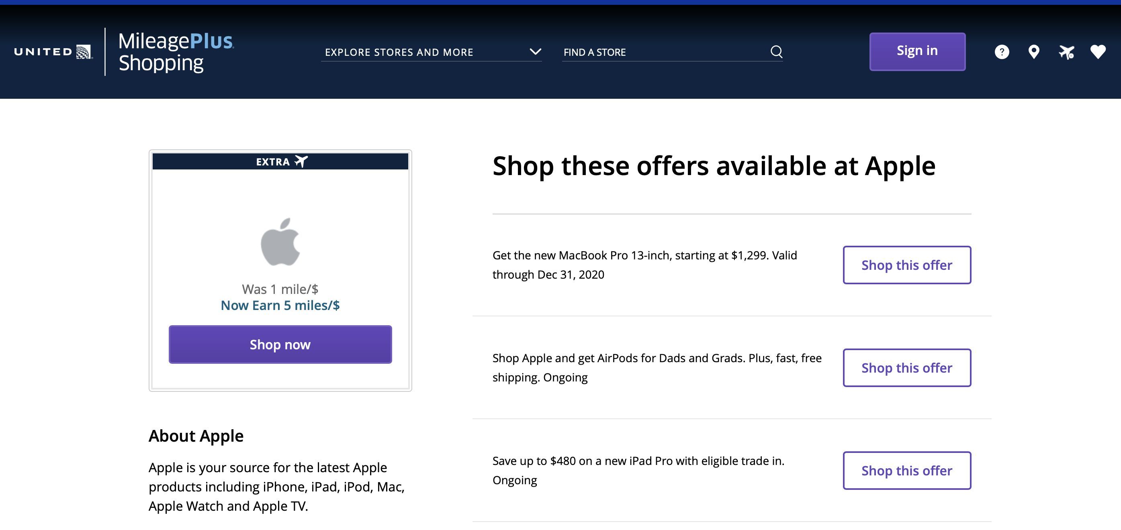This screenshot has width=1121, height=530.
Task: Click MacBook Pro offer description text
Action: [x=644, y=265]
